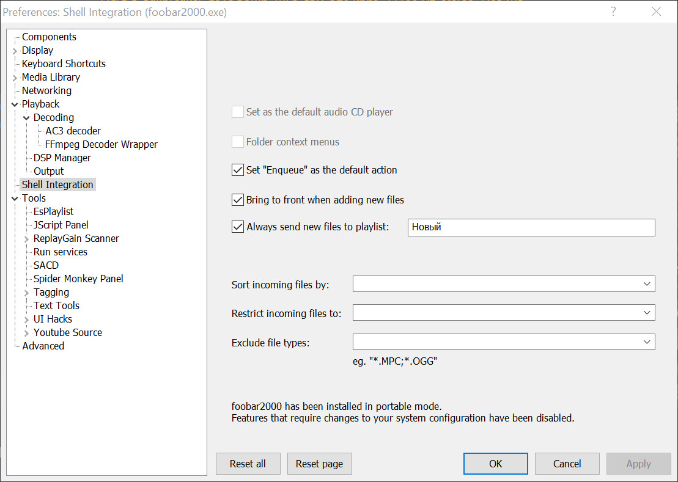Collapse the Decoding tree node

[x=26, y=118]
